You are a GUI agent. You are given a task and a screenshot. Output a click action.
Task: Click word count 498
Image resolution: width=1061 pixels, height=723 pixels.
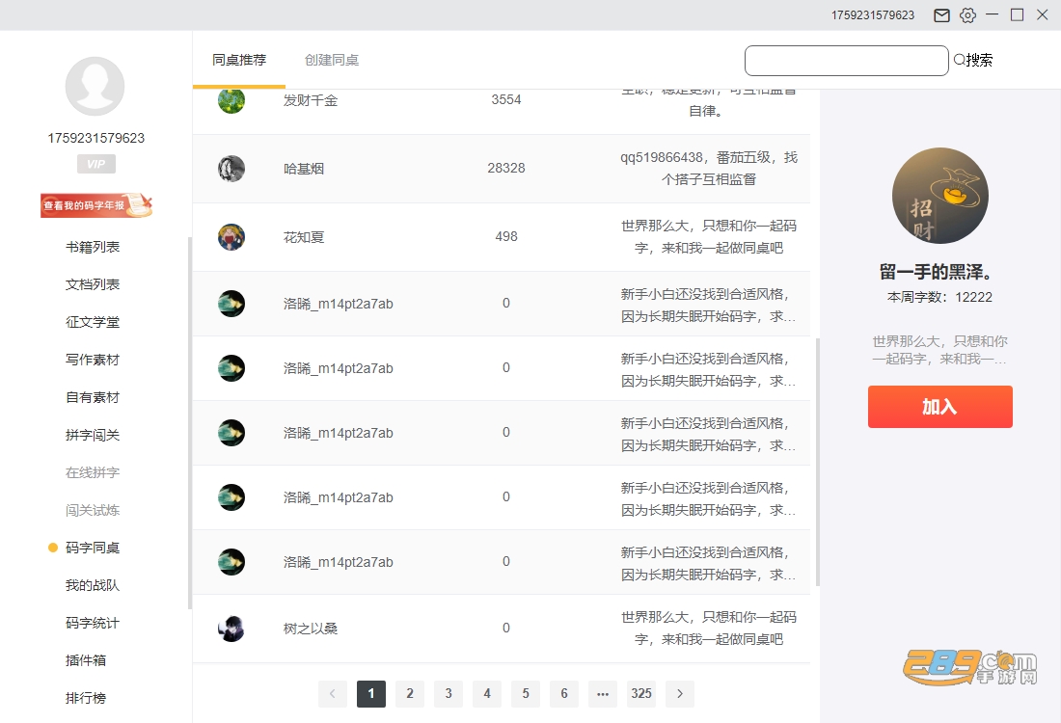tap(506, 237)
